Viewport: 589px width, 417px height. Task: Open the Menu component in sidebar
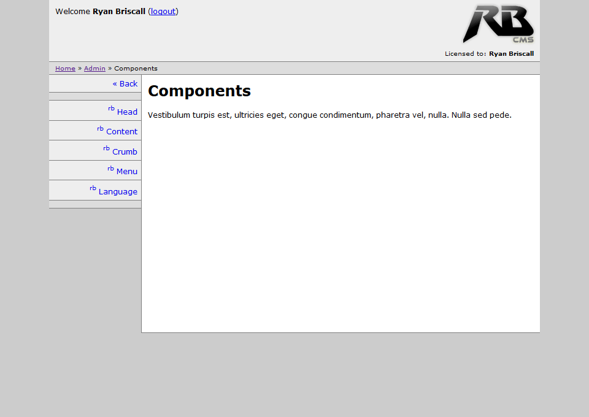(126, 172)
